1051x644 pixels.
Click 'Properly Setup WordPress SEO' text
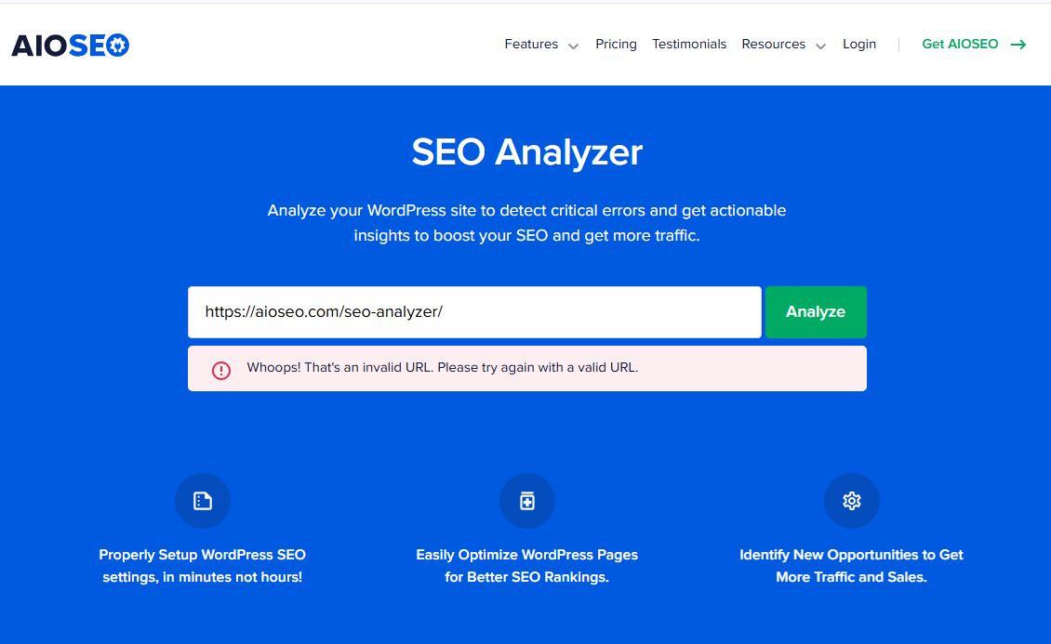click(203, 555)
